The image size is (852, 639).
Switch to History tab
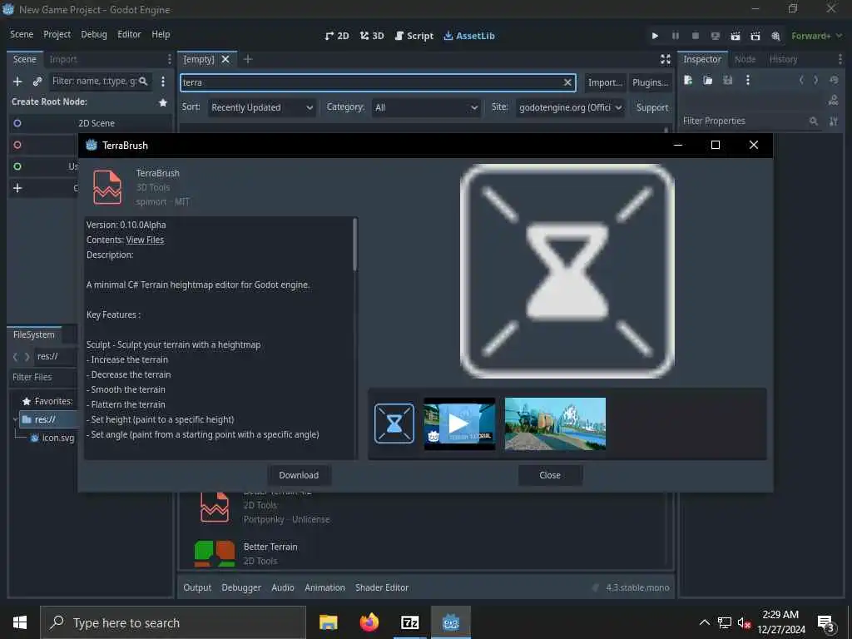783,59
